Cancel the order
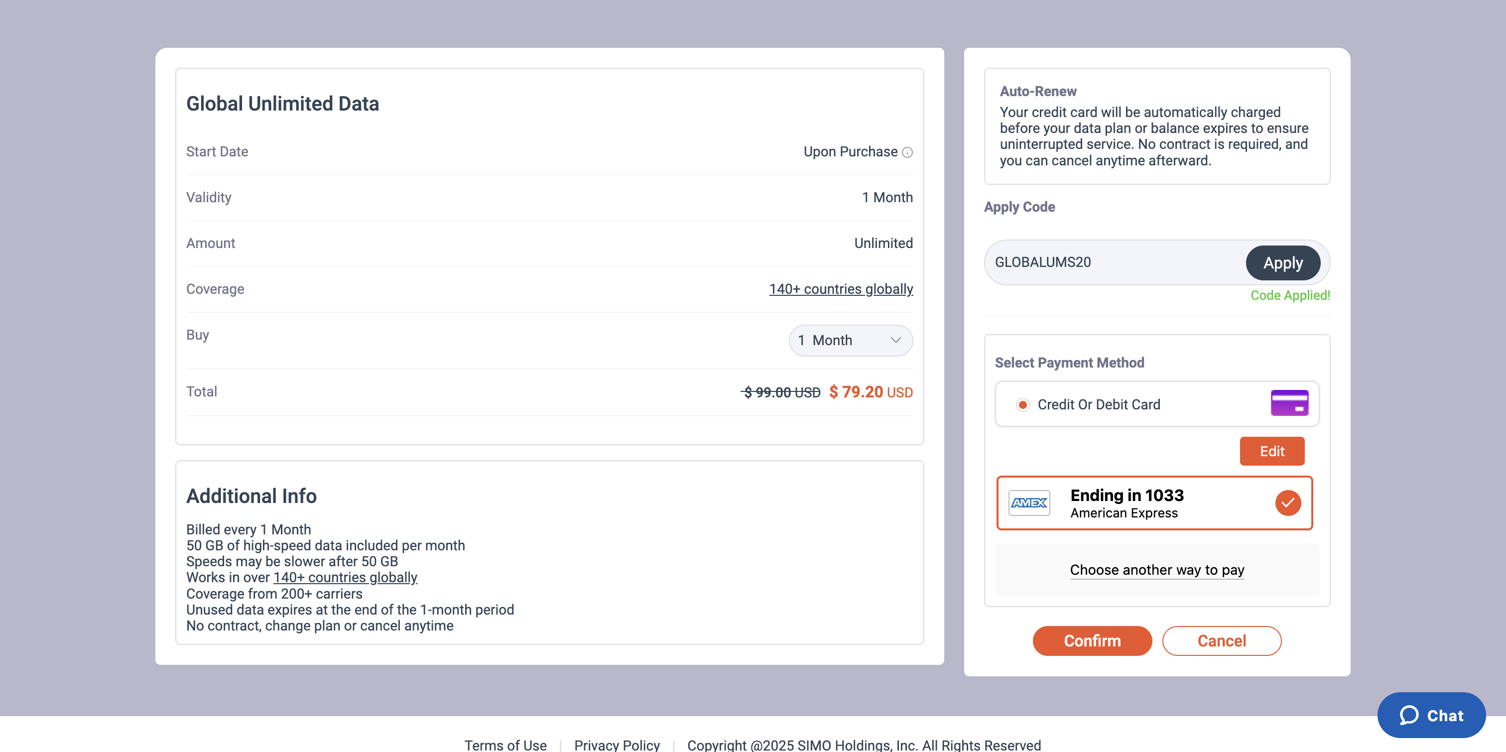Image resolution: width=1506 pixels, height=752 pixels. pos(1221,641)
